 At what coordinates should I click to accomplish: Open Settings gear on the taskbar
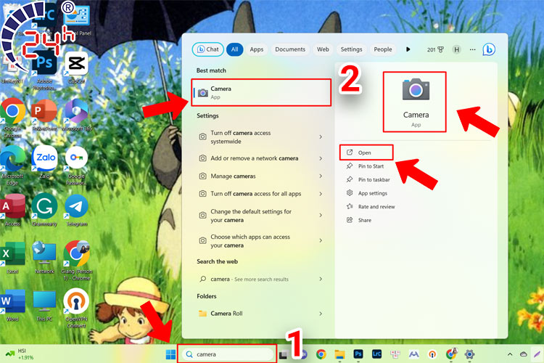tap(469, 354)
